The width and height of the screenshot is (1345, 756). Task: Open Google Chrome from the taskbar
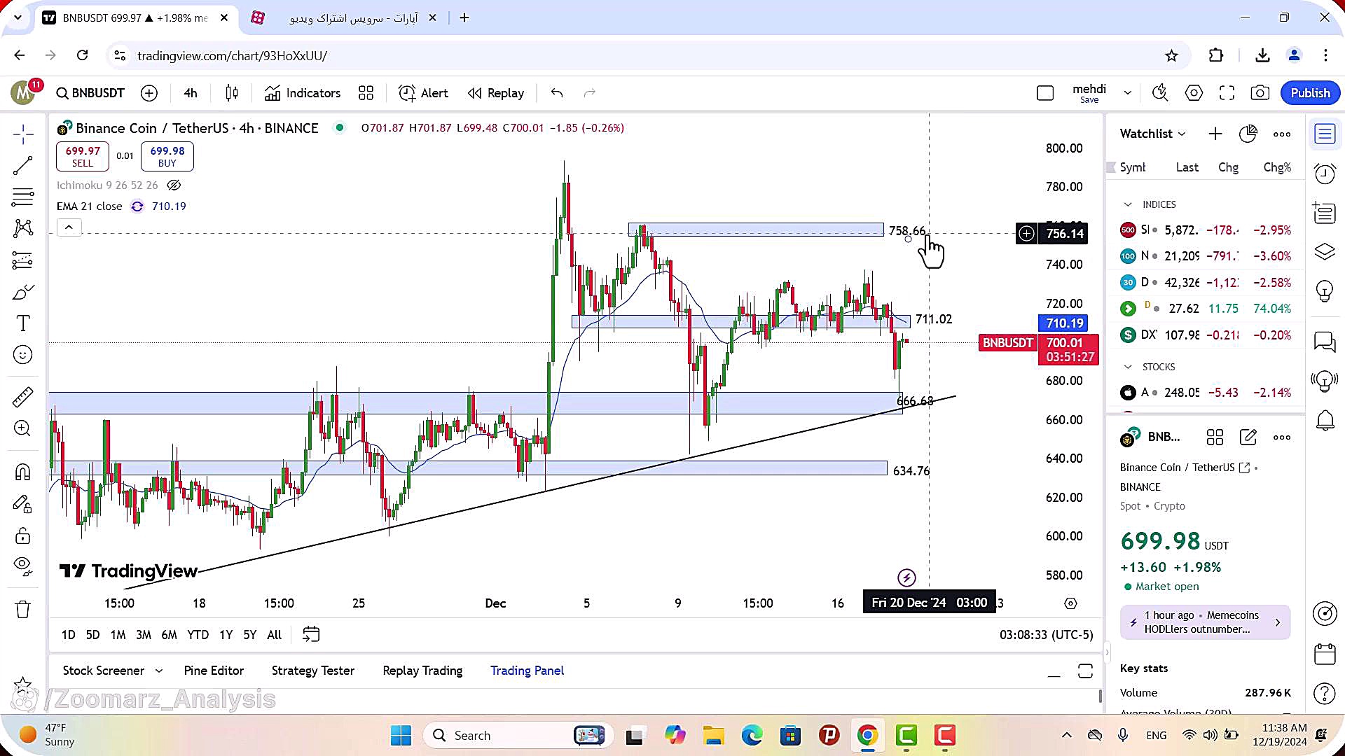867,735
